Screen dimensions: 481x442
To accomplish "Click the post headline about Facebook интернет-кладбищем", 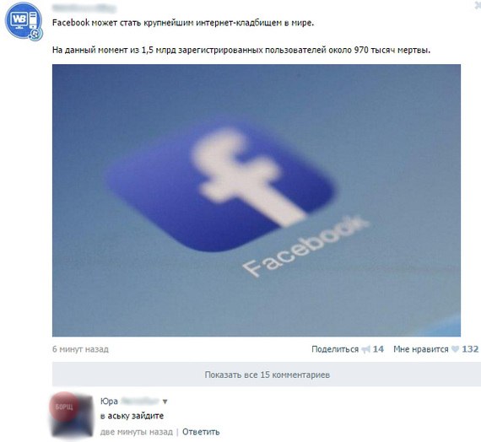I will click(x=183, y=23).
